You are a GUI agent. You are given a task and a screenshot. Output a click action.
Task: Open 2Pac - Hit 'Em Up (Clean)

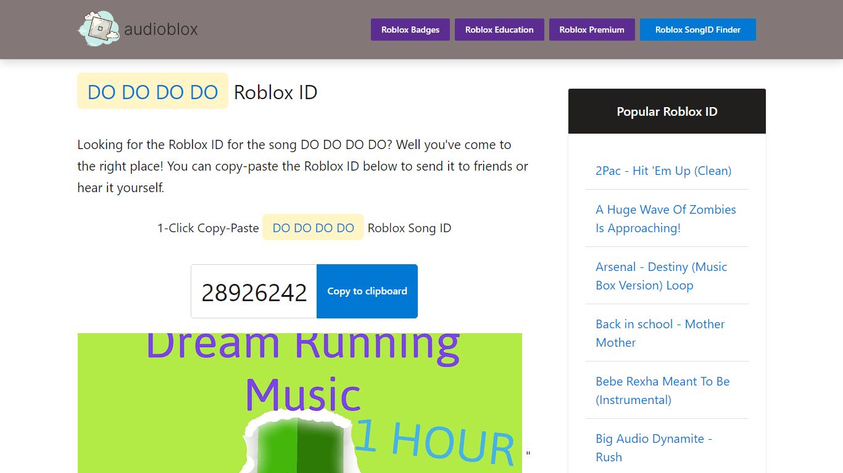coord(663,171)
